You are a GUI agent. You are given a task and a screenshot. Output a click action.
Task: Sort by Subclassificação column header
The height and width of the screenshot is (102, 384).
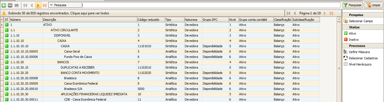pyautogui.click(x=306, y=20)
